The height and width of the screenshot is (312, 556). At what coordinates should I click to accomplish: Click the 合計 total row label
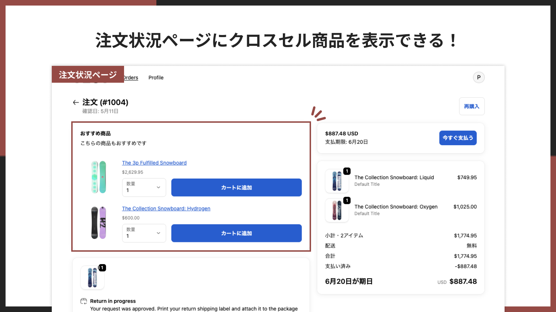click(x=330, y=256)
